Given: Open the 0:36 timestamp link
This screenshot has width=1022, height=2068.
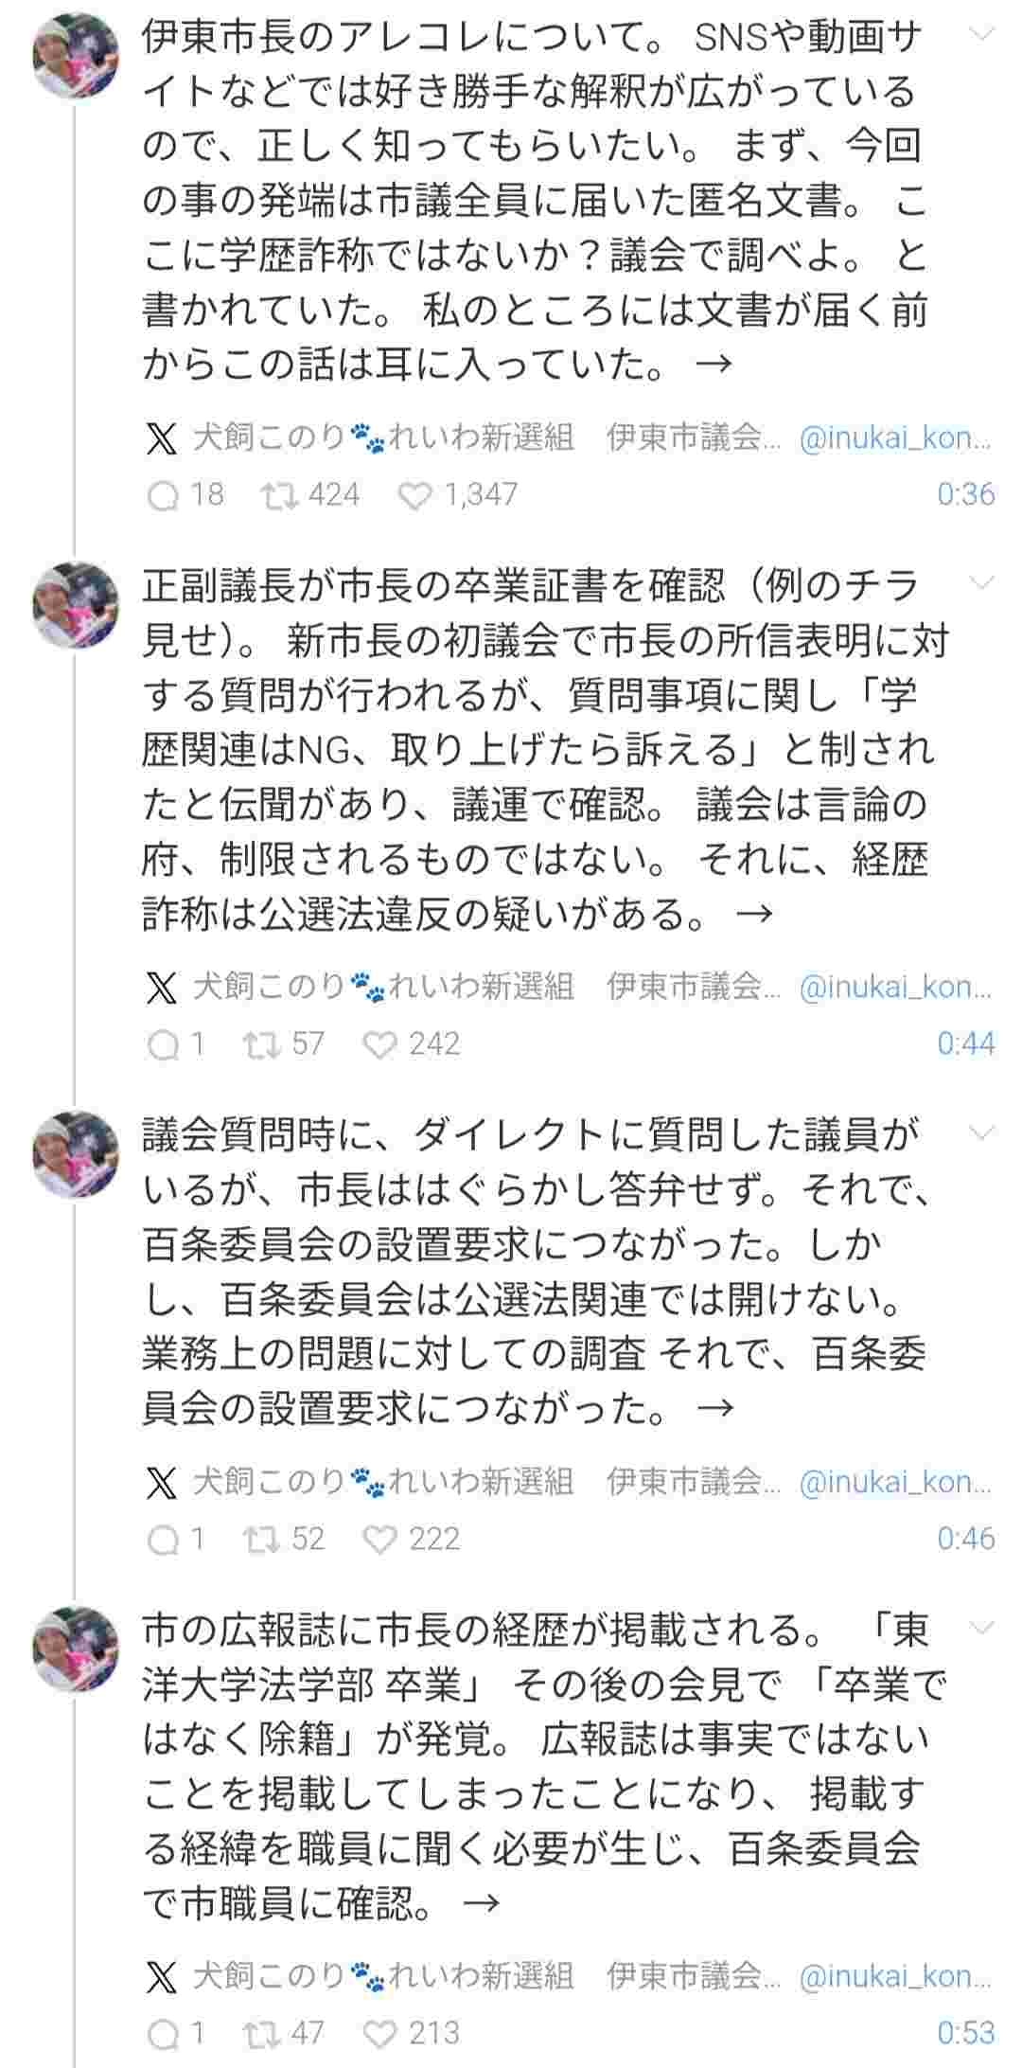Looking at the screenshot, I should coord(965,494).
